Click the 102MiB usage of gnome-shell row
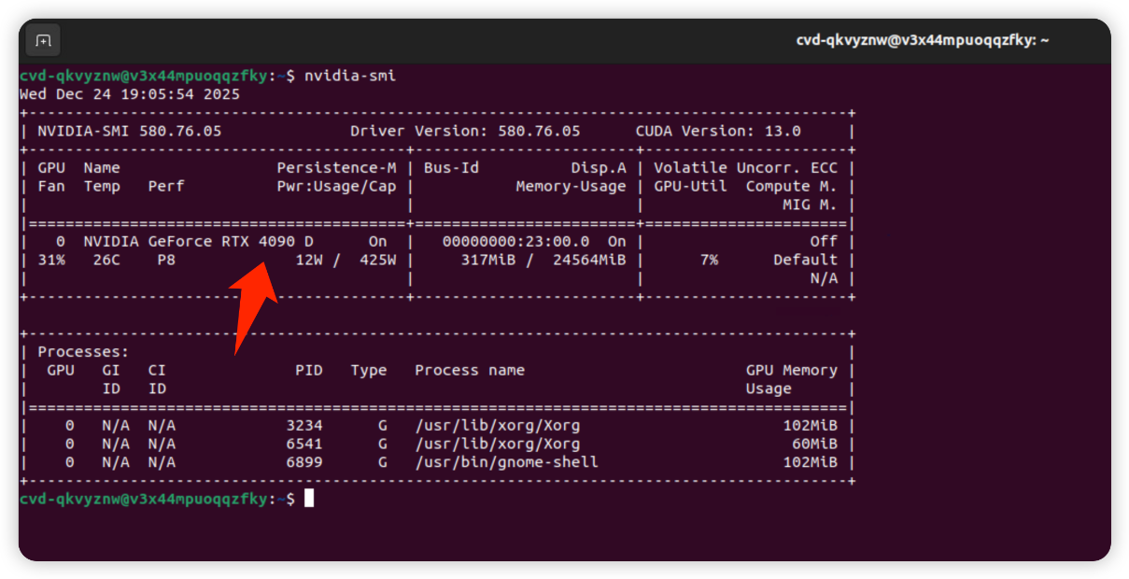 click(811, 462)
